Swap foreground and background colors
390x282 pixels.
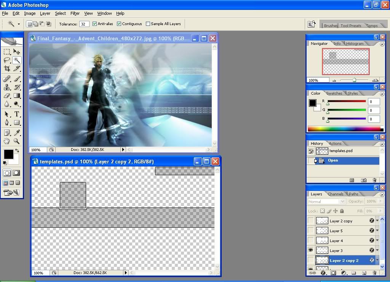coord(17,151)
